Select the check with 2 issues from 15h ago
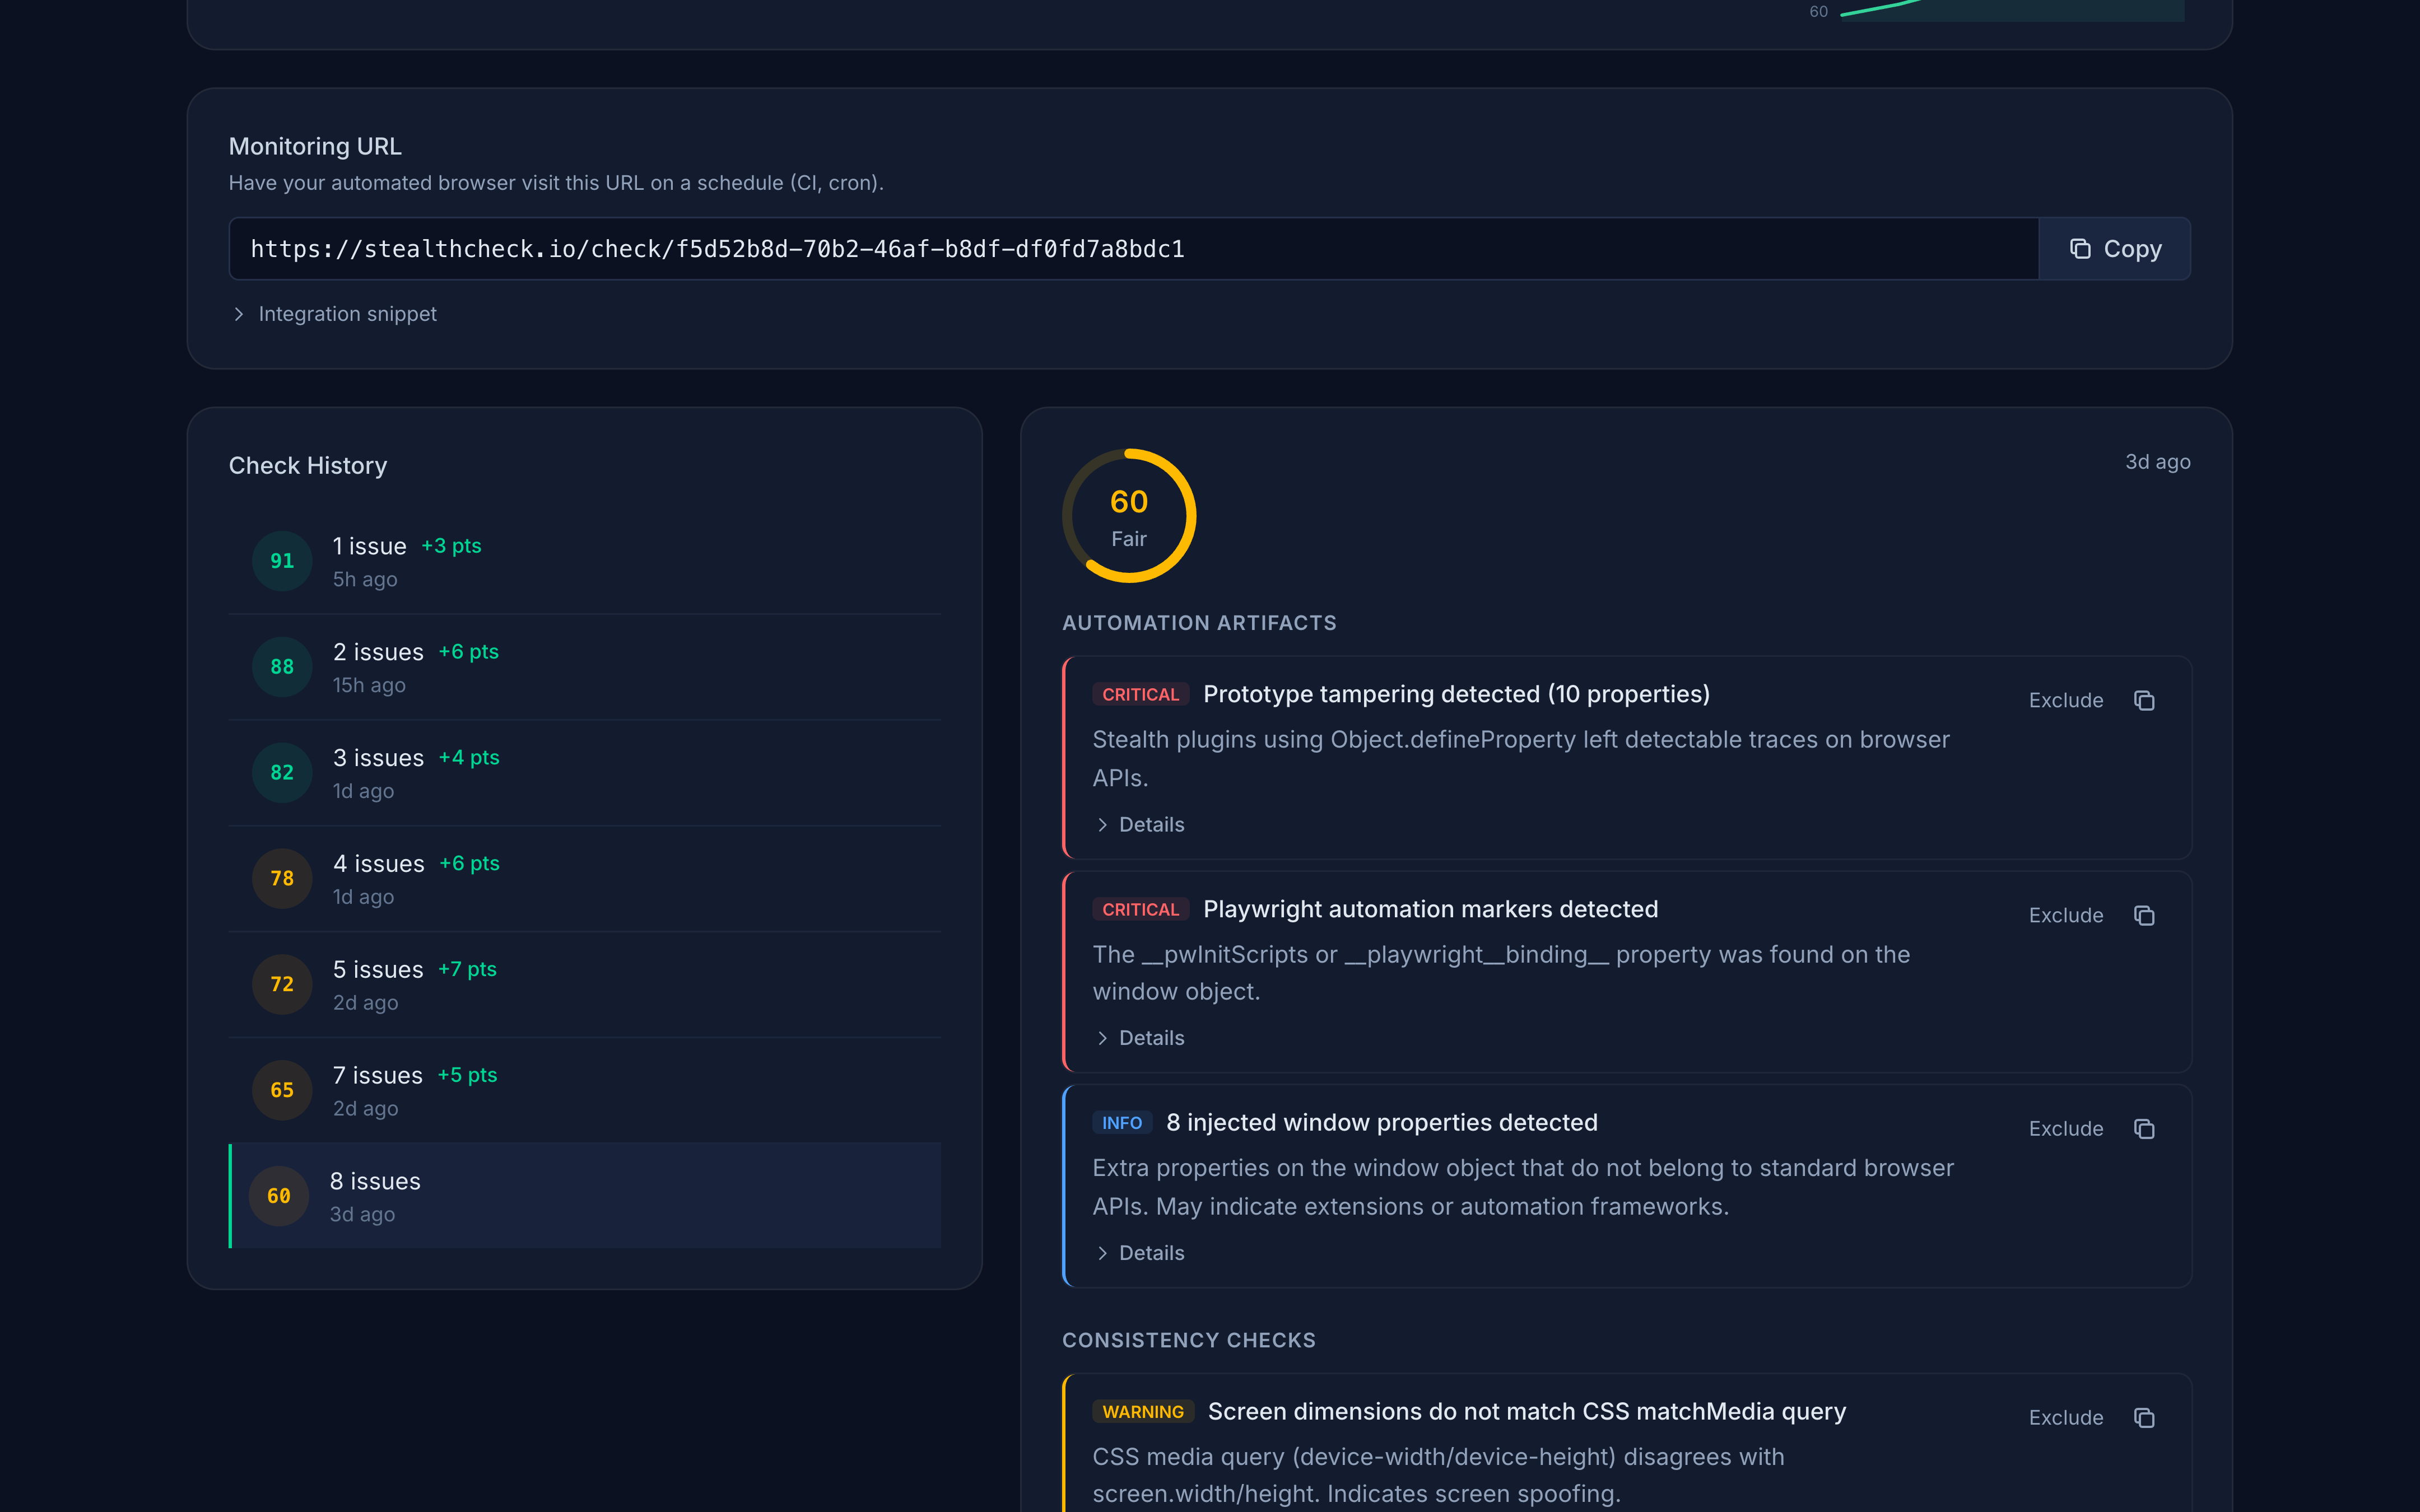The image size is (2420, 1512). (585, 667)
